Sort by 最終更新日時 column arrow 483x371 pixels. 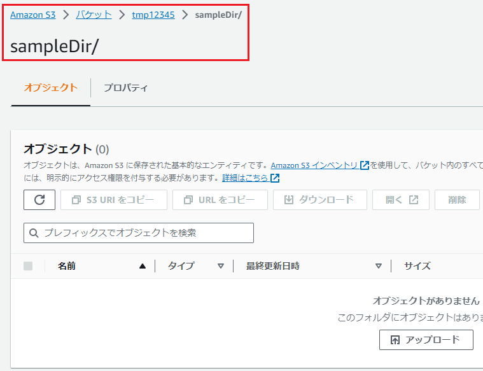pos(379,266)
